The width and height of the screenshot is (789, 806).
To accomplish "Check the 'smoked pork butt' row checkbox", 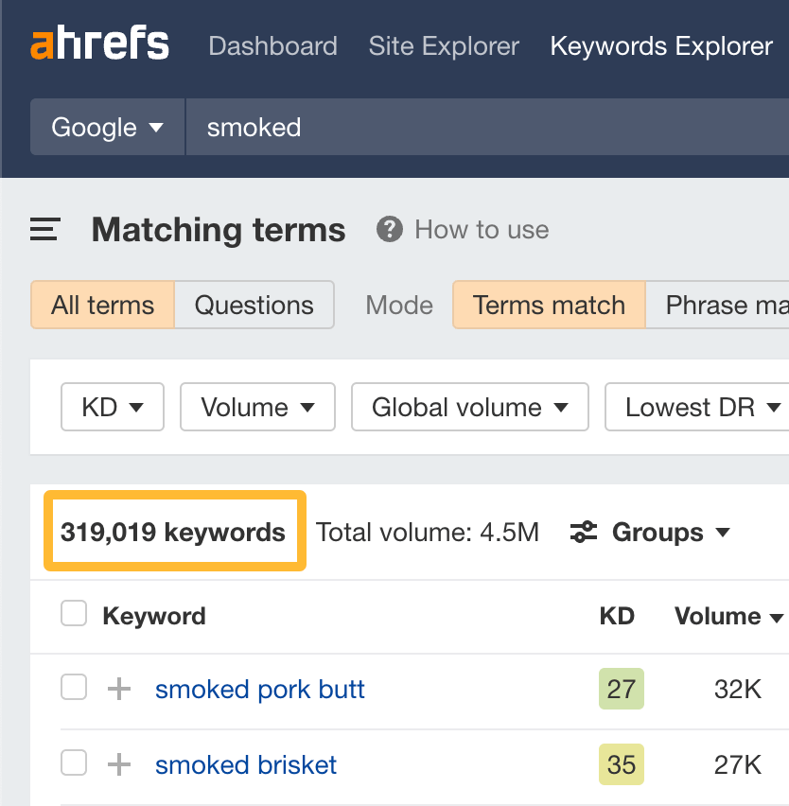I will click(x=73, y=689).
